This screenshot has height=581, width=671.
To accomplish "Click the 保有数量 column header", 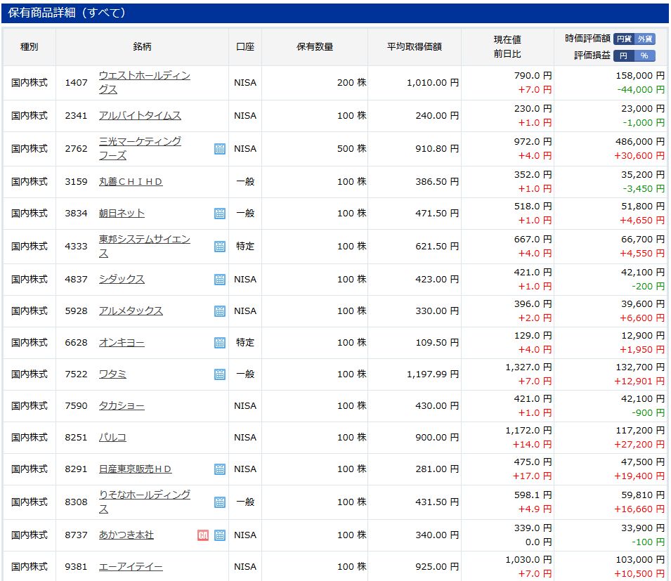I will (x=315, y=46).
